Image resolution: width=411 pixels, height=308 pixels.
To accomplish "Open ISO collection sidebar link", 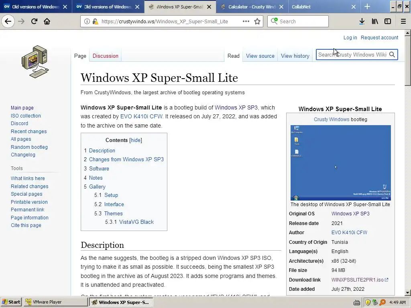I will pyautogui.click(x=26, y=115).
